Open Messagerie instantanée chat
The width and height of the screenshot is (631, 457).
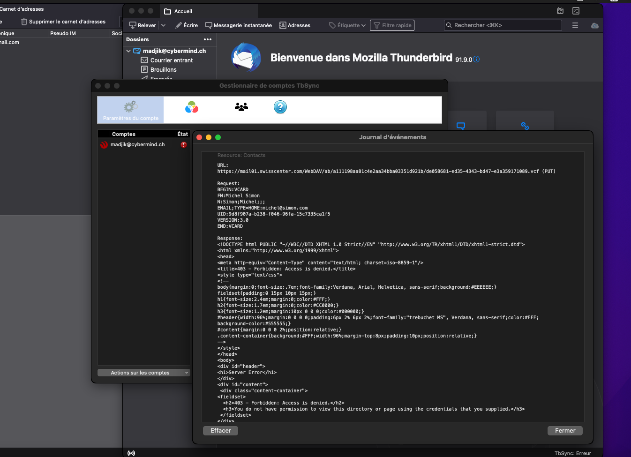click(x=238, y=25)
